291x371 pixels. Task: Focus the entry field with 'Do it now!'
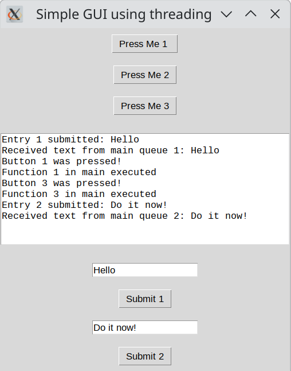[x=145, y=327]
